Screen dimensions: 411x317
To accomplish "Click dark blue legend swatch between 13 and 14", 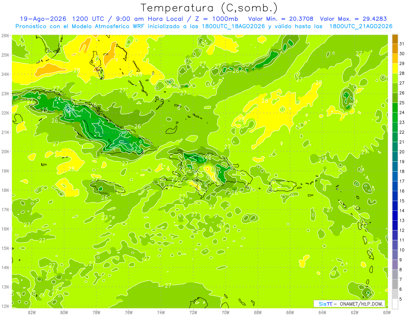I will click(x=395, y=215).
